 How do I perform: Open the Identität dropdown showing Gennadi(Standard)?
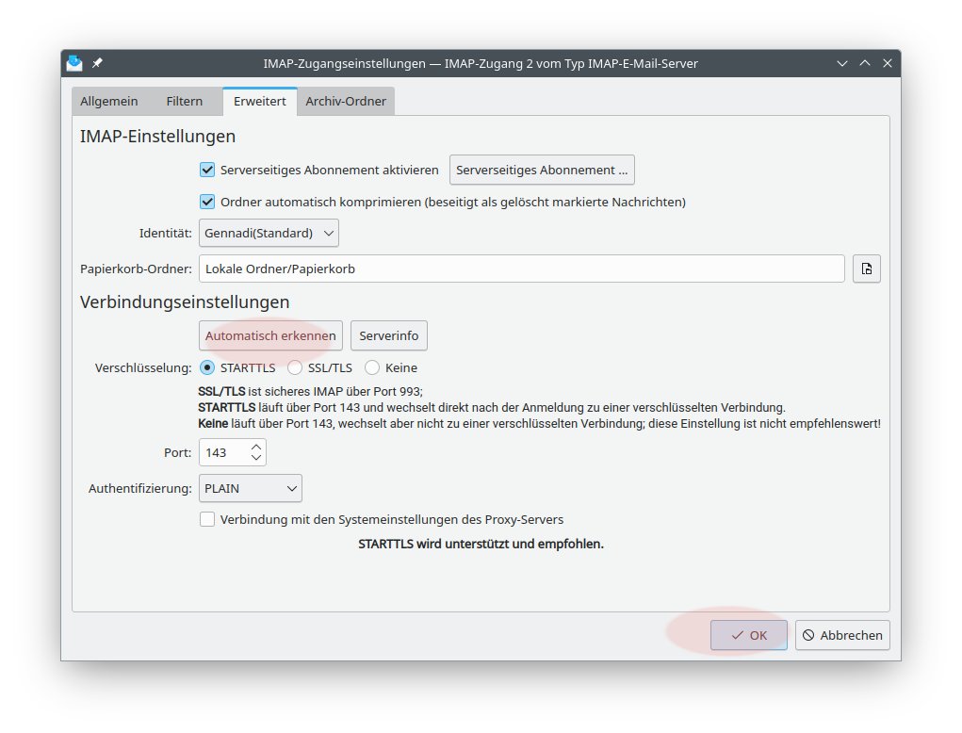click(269, 233)
